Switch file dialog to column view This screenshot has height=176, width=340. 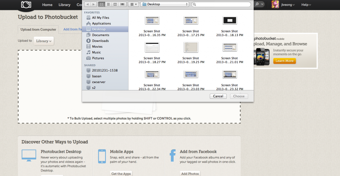115,4
